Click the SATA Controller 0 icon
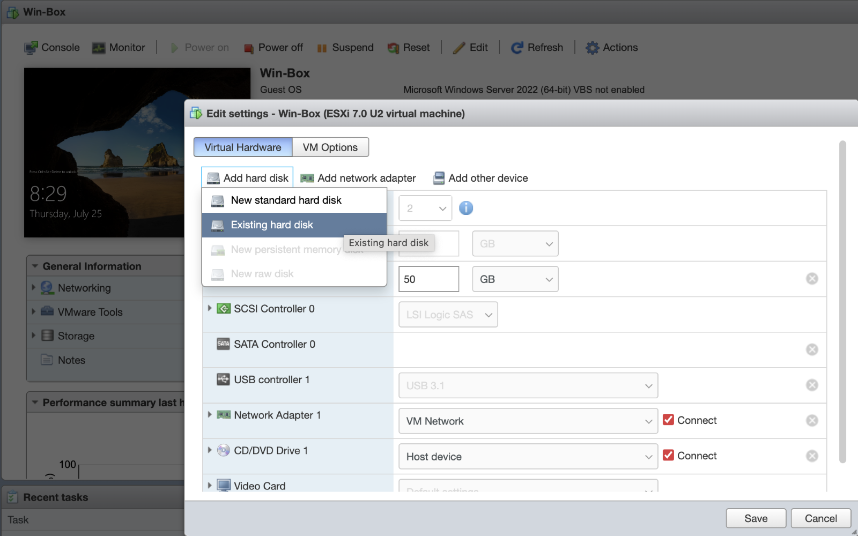Viewport: 858px width, 536px height. (224, 344)
